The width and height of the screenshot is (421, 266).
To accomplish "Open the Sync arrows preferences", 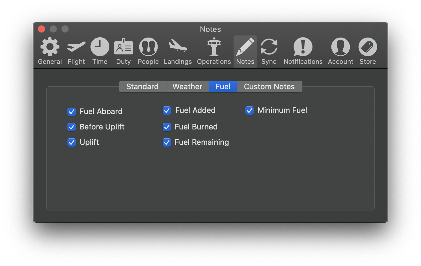I will (269, 51).
